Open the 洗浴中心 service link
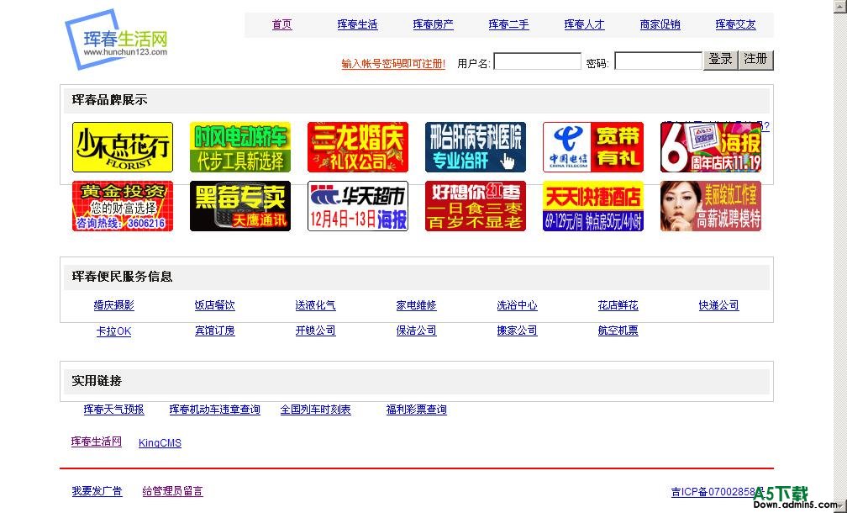 click(x=518, y=305)
